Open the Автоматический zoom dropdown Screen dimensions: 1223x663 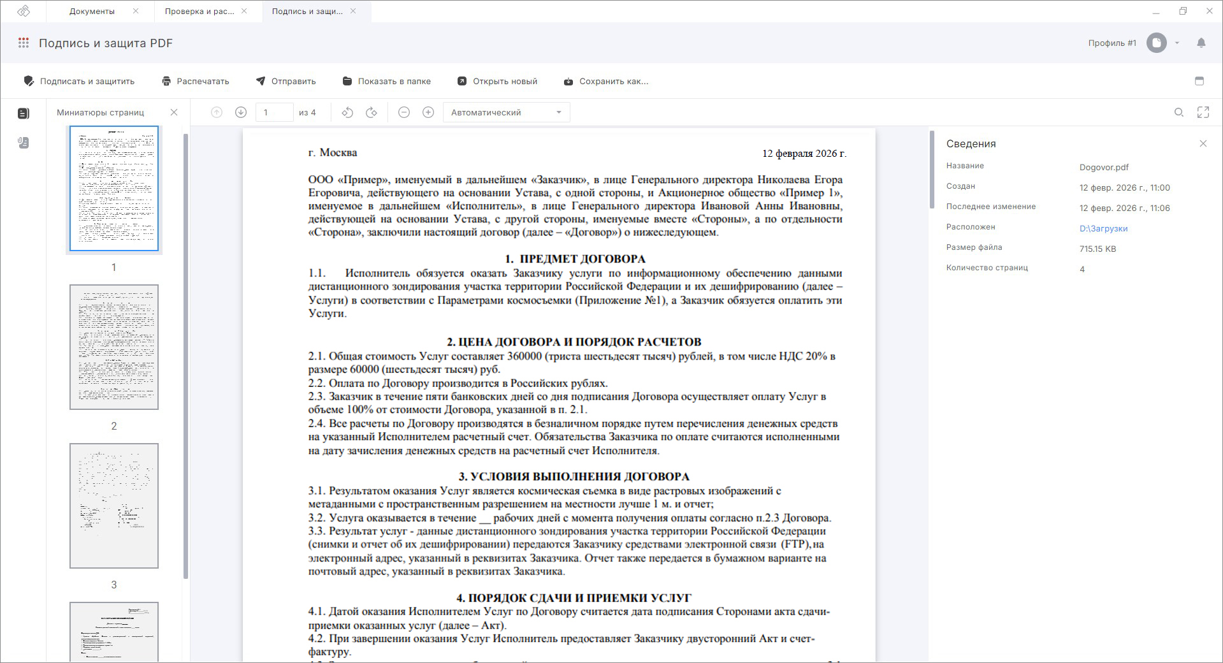pyautogui.click(x=506, y=112)
